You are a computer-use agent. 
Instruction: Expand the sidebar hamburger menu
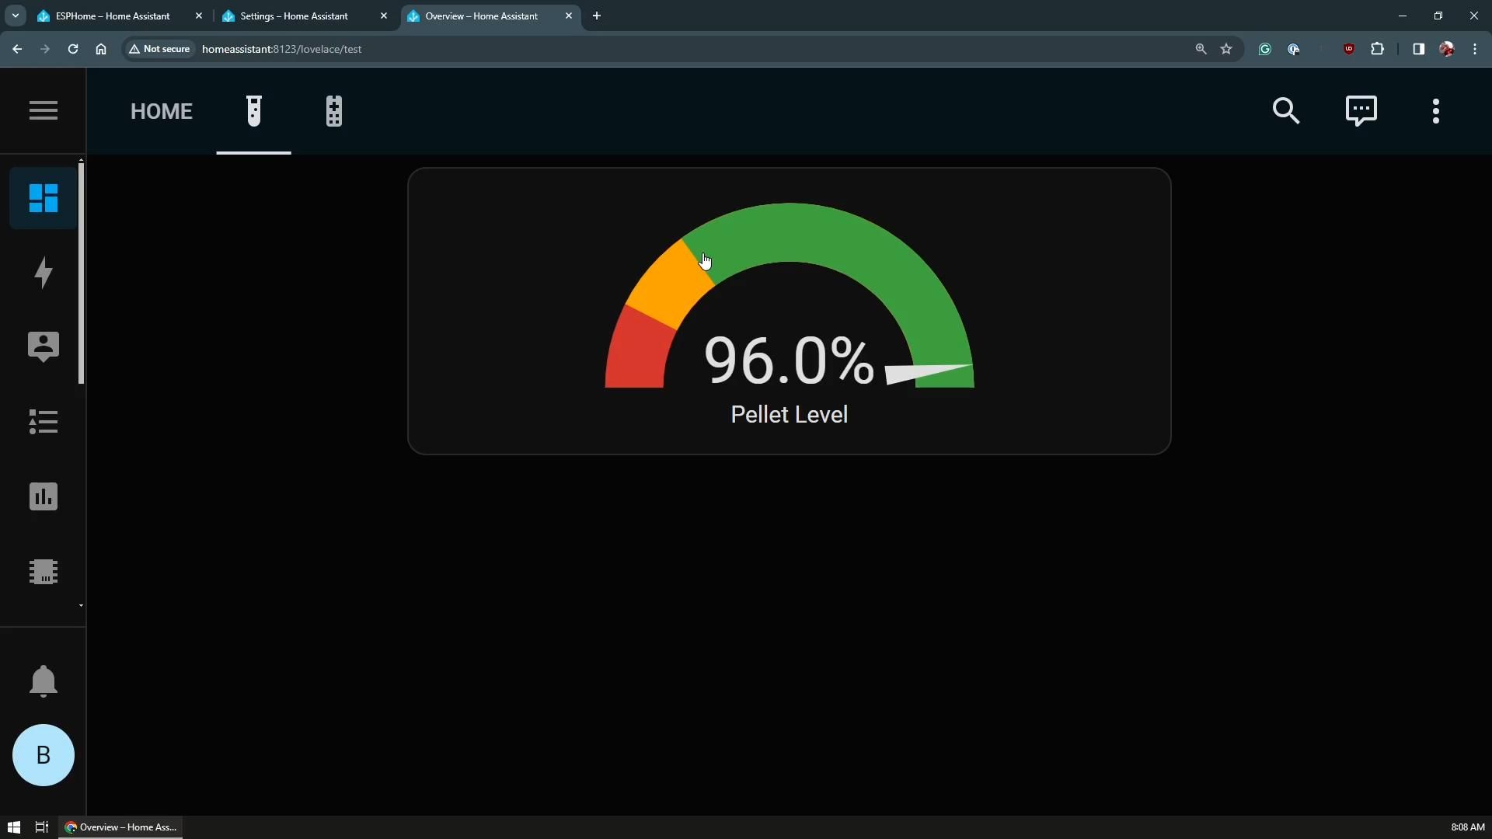44,110
